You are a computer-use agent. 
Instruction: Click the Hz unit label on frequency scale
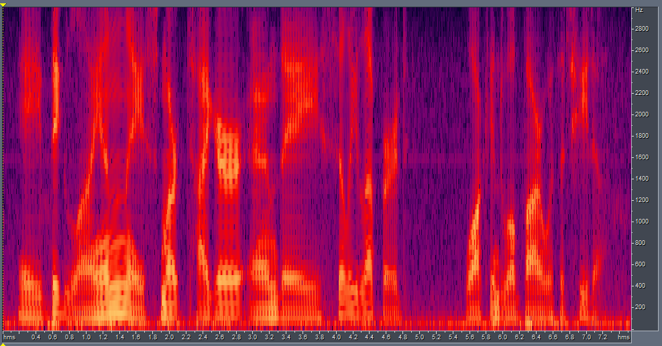[639, 10]
